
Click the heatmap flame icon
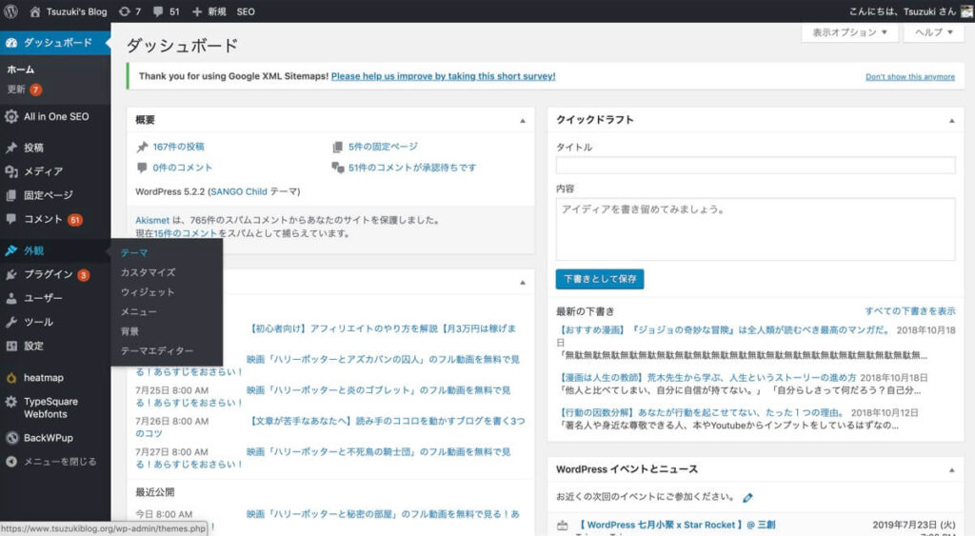coord(11,377)
